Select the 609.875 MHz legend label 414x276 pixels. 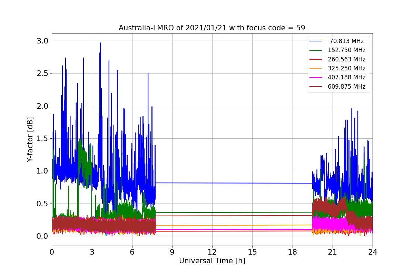coord(347,87)
